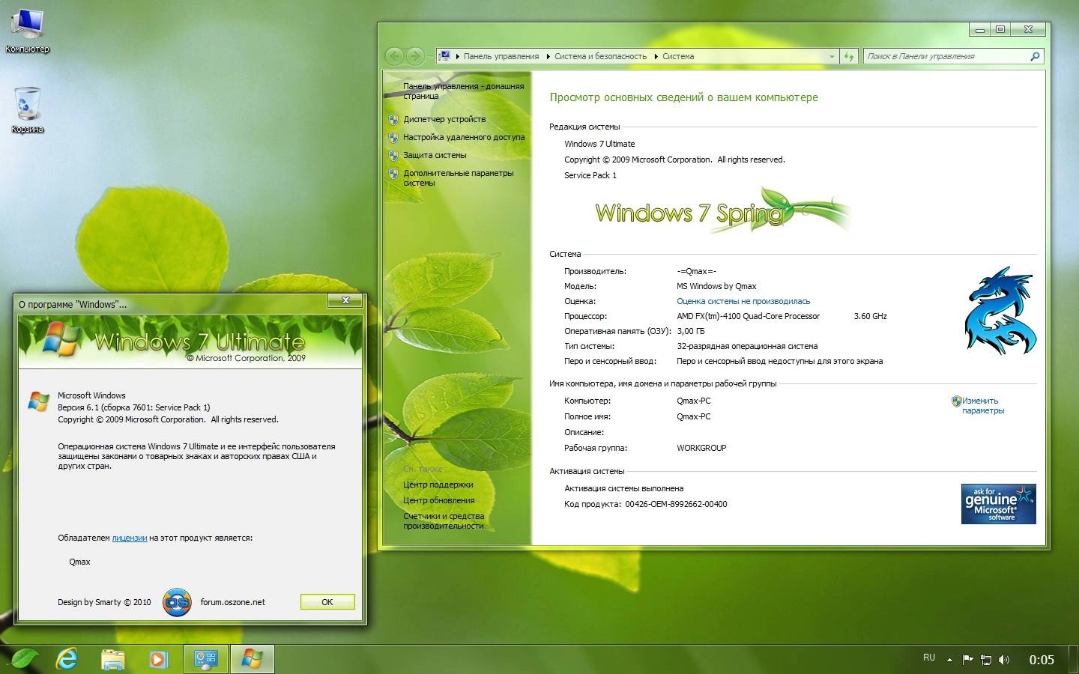This screenshot has height=674, width=1079.
Task: Open the address bar history dropdown
Action: coord(832,56)
